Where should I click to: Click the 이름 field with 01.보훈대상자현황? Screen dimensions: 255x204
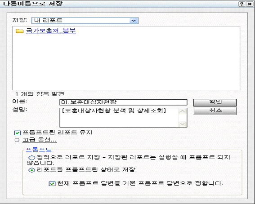(123, 102)
